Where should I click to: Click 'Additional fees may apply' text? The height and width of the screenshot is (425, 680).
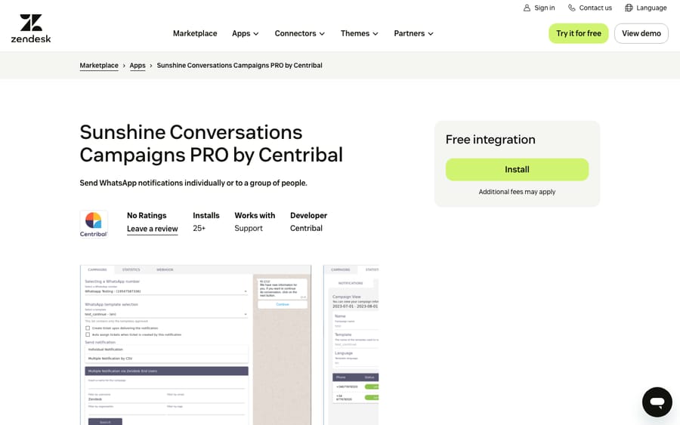(x=517, y=192)
